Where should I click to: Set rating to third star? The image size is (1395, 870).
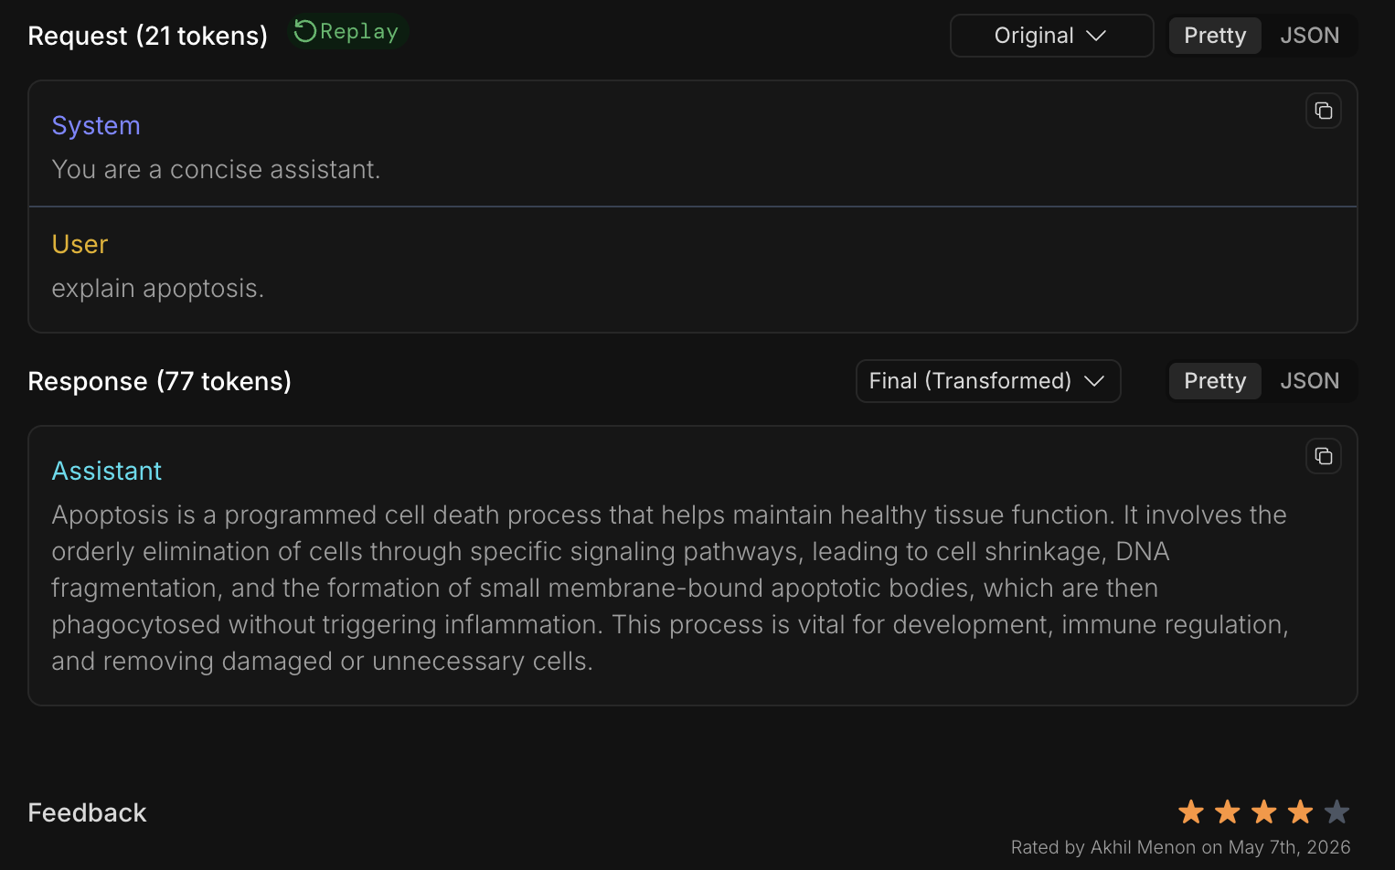pos(1263,812)
